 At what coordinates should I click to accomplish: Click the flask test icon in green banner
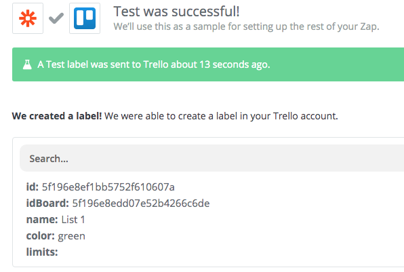click(27, 64)
